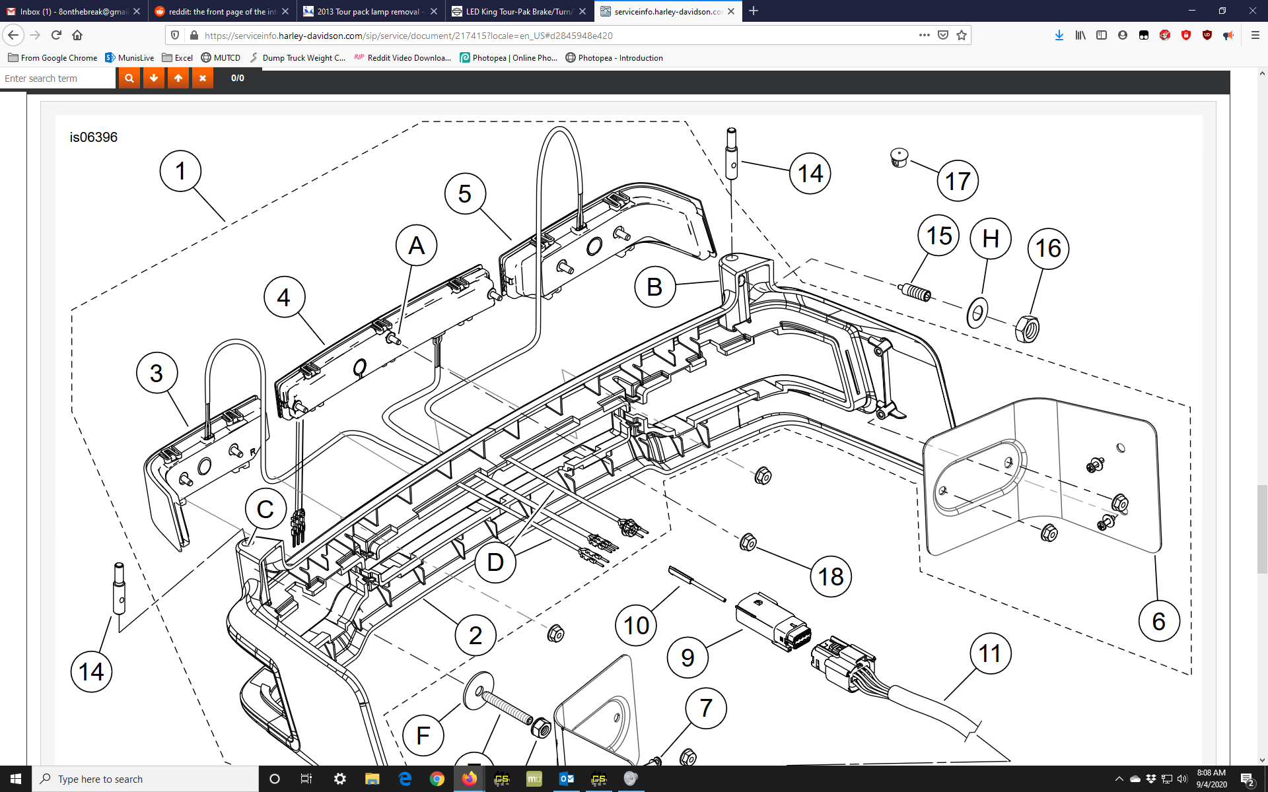Go to Firefox home page
The width and height of the screenshot is (1268, 792).
coord(77,35)
